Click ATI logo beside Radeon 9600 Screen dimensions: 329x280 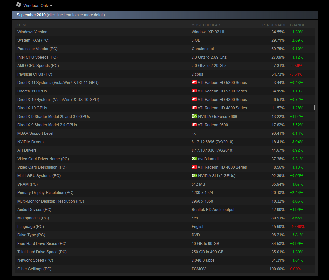click(x=194, y=125)
